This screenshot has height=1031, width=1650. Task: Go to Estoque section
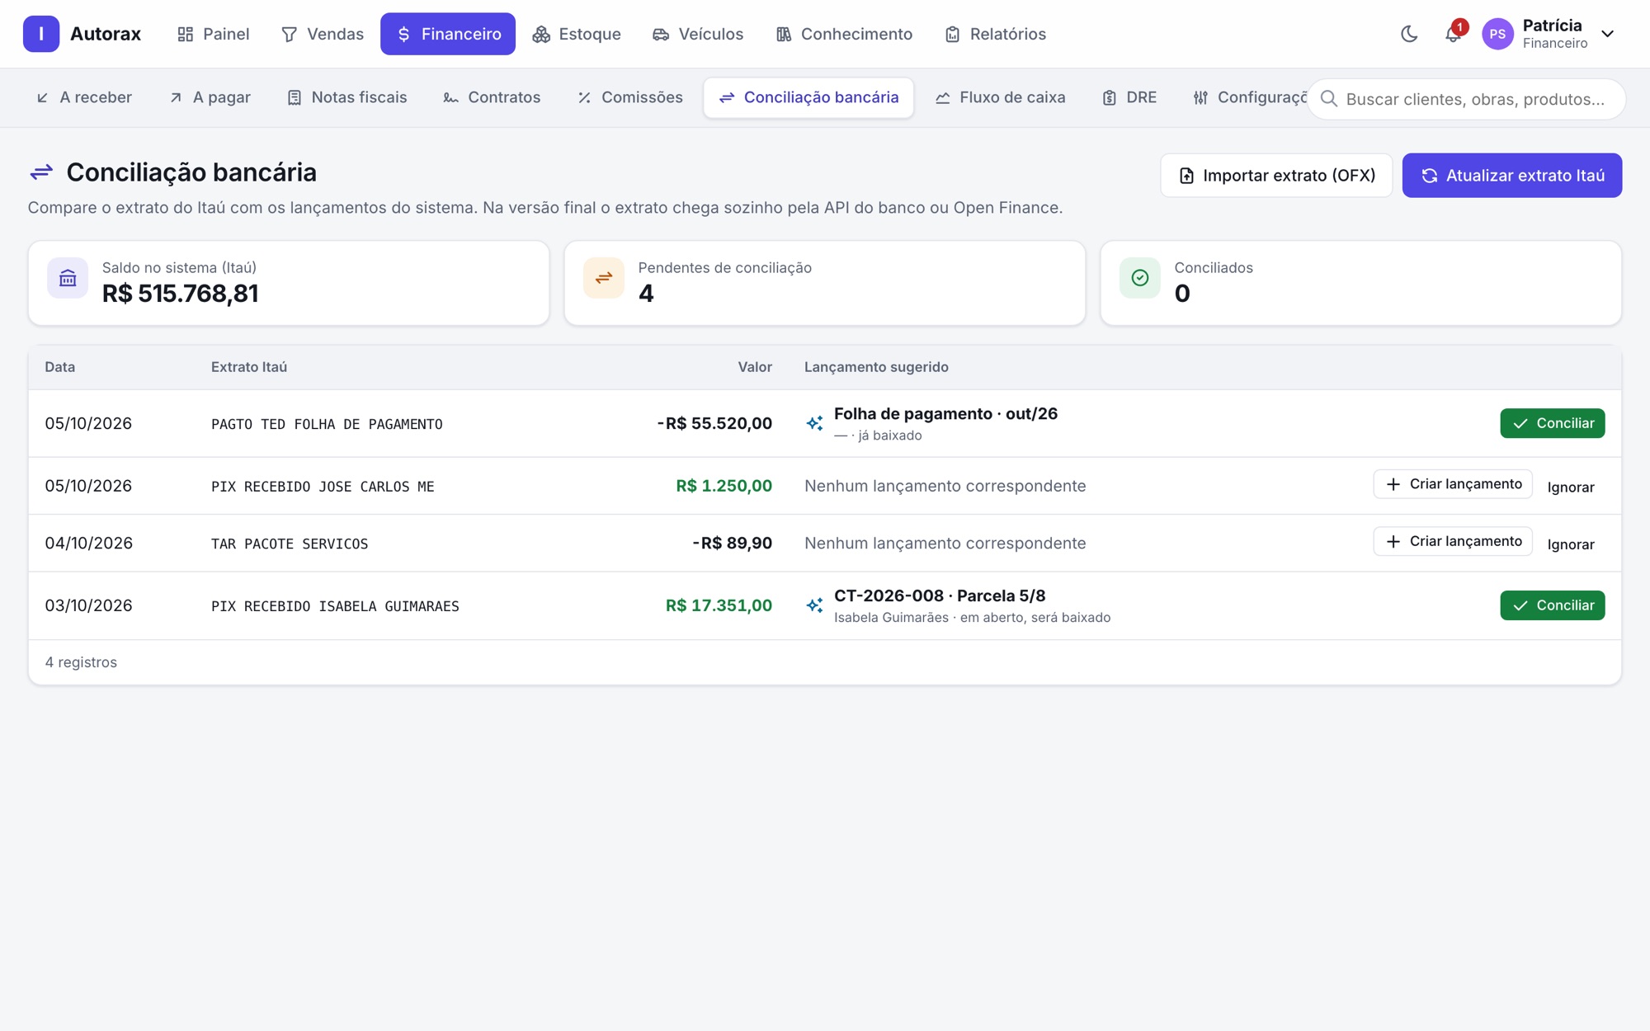pyautogui.click(x=577, y=34)
